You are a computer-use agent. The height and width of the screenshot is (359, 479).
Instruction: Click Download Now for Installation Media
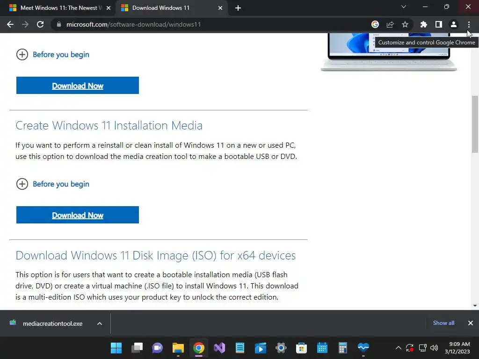78,215
